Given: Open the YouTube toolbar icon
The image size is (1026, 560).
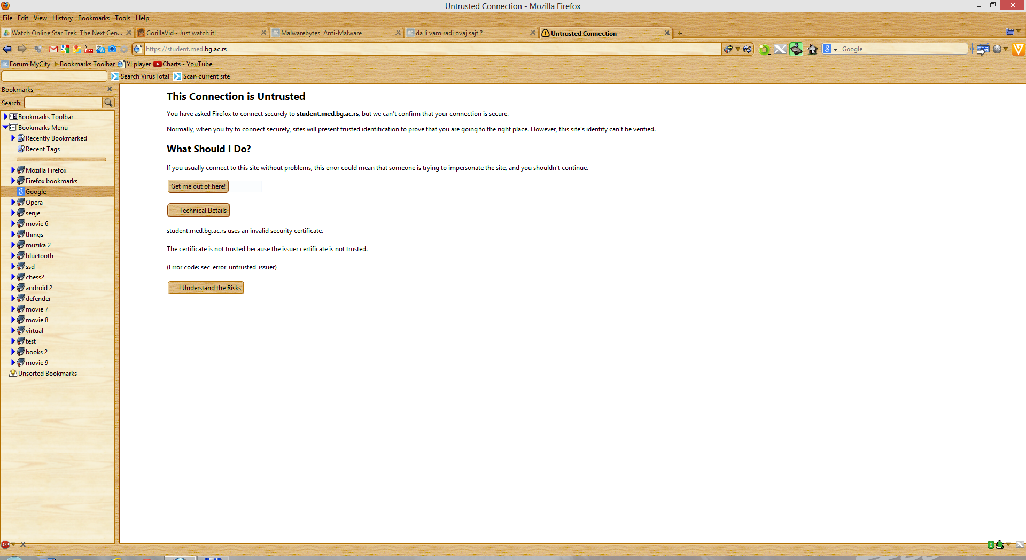Looking at the screenshot, I should click(89, 49).
